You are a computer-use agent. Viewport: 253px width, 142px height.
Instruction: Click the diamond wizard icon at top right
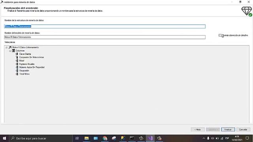pyautogui.click(x=247, y=11)
